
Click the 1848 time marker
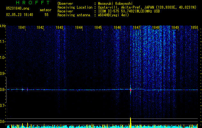pos(156,28)
